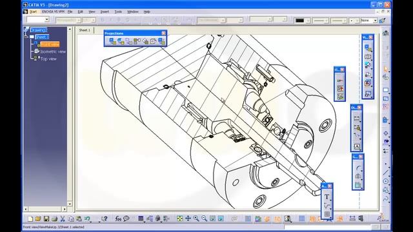Screen dimensions: 413x232
Task: Click the first icon in the Views toolbar
Action: pyautogui.click(x=368, y=48)
